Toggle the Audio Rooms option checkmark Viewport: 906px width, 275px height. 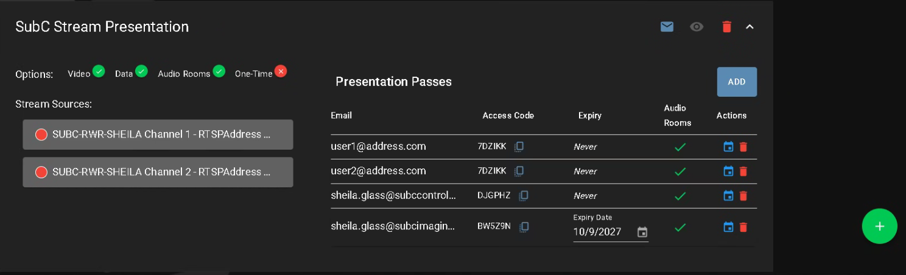(x=219, y=71)
